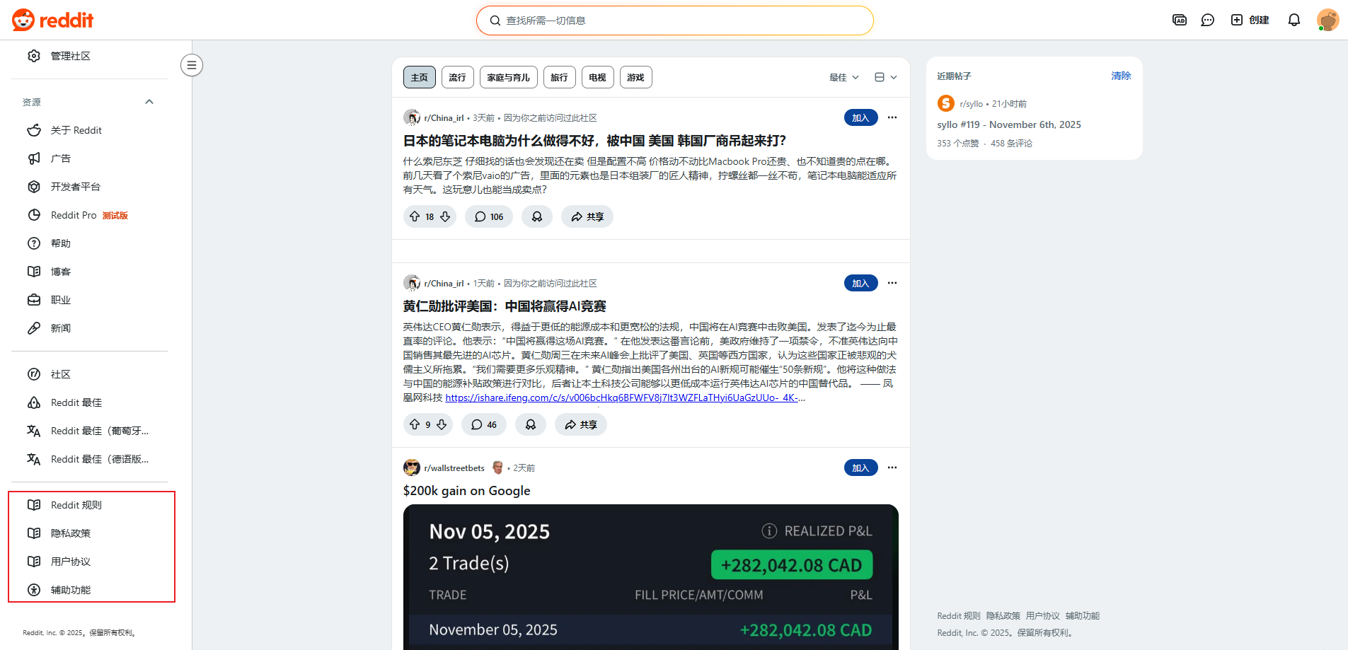1348x650 pixels.
Task: Give an award to the Japanese laptop post
Action: point(537,216)
